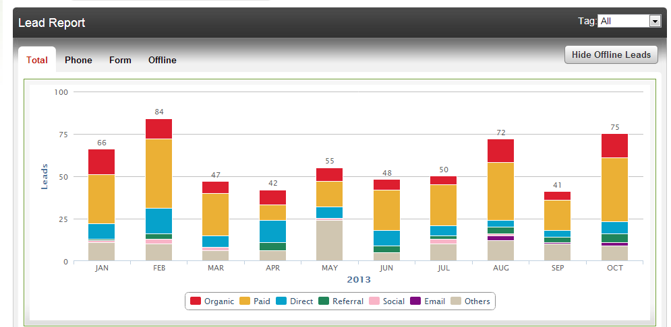Toggle the Paid legend entry
The height and width of the screenshot is (327, 671).
pyautogui.click(x=255, y=301)
